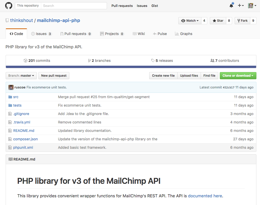The image size is (260, 205).
Task: Select the .gitignore file icon
Action: click(10, 114)
